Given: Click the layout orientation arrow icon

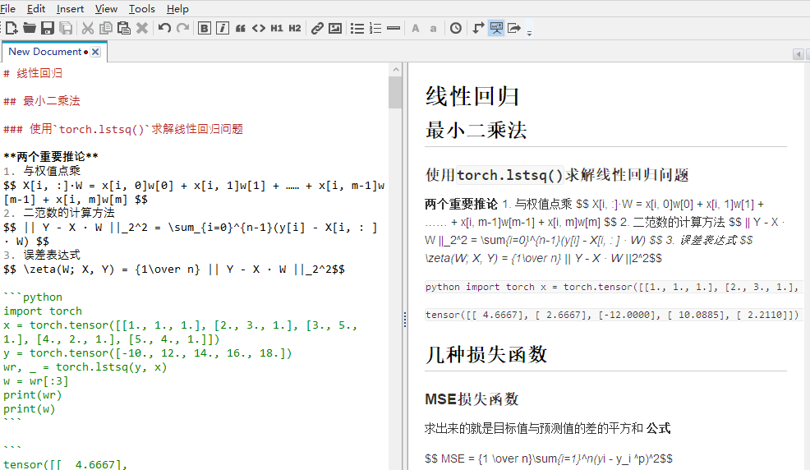Looking at the screenshot, I should (x=478, y=28).
